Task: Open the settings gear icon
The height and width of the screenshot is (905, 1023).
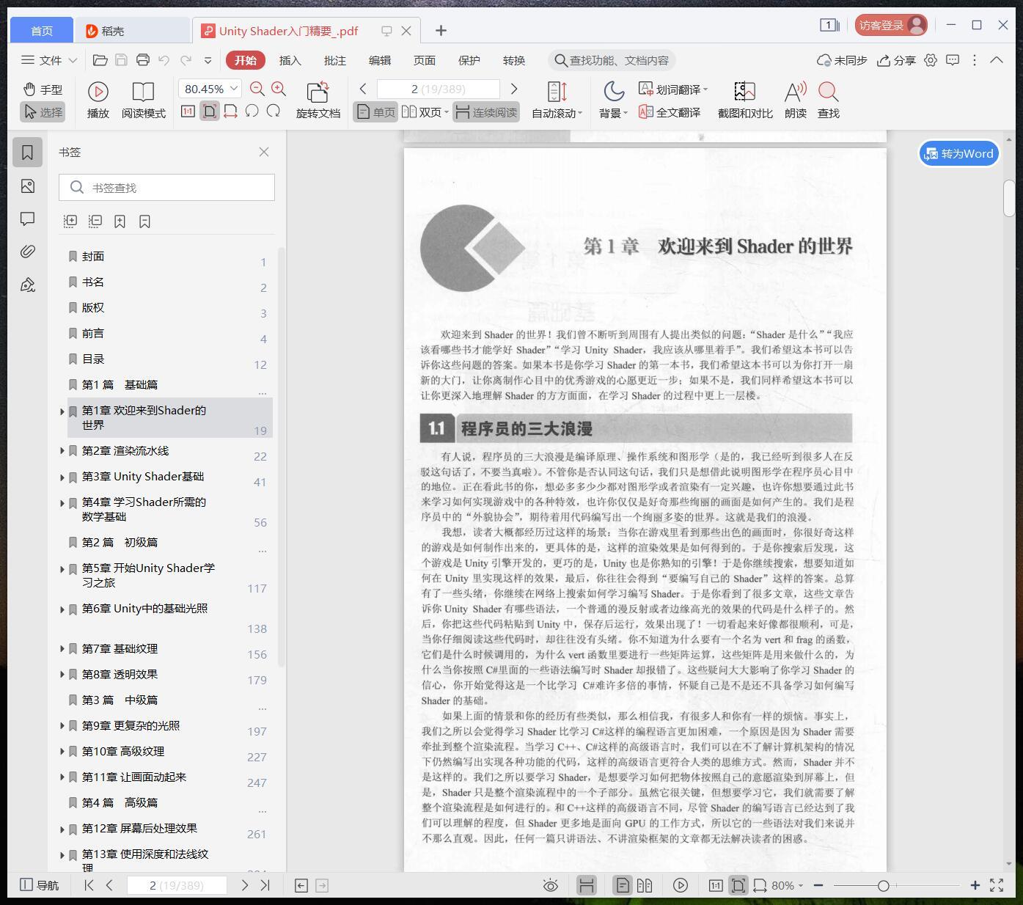Action: [x=931, y=60]
